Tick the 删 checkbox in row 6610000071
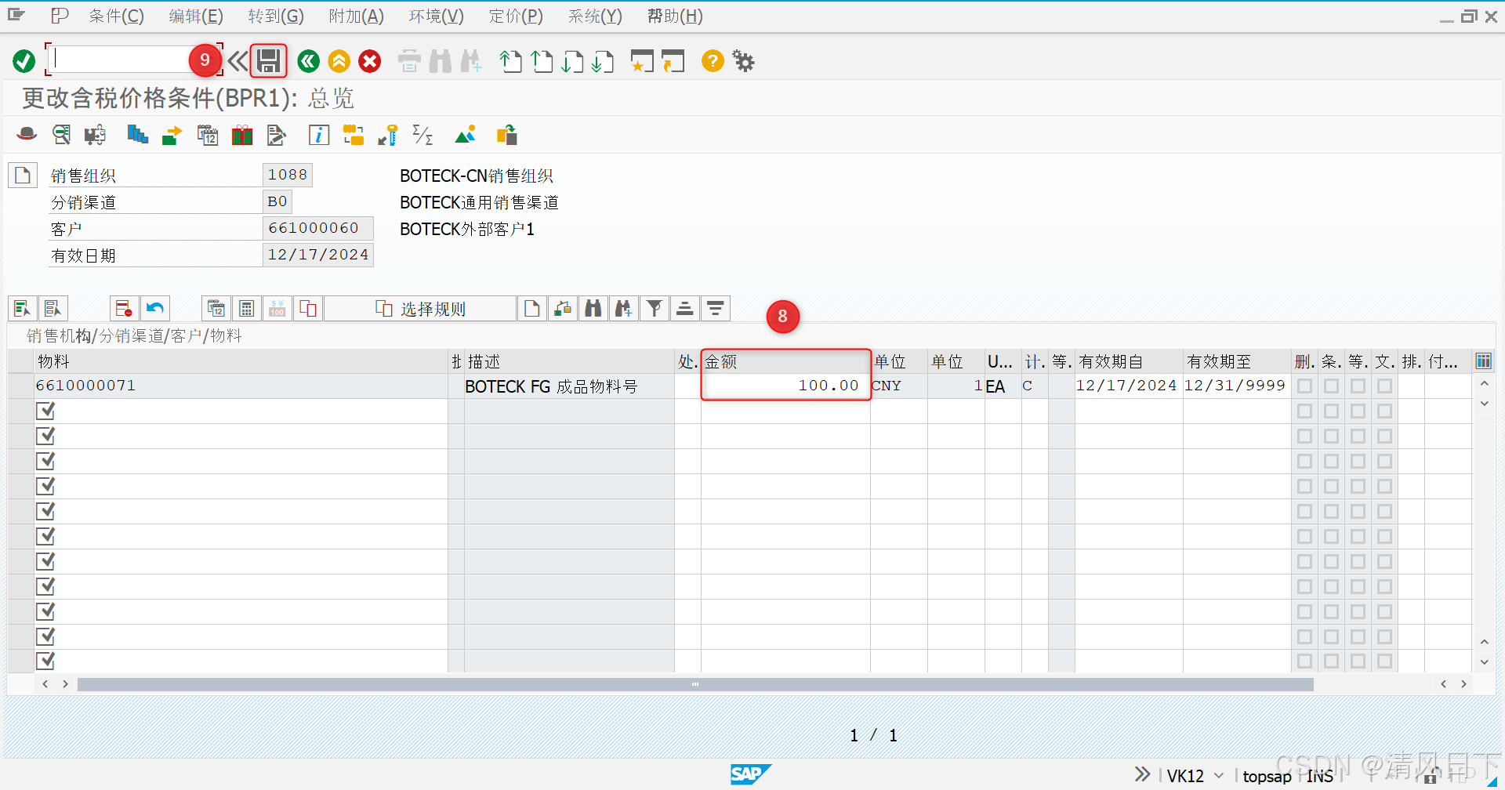Viewport: 1505px width, 790px height. 1304,386
